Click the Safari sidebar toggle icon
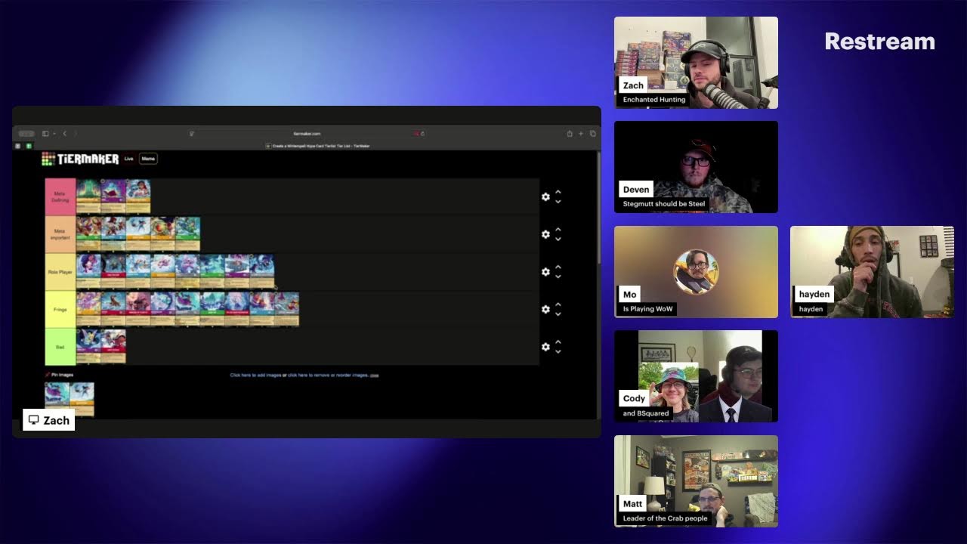 tap(45, 134)
